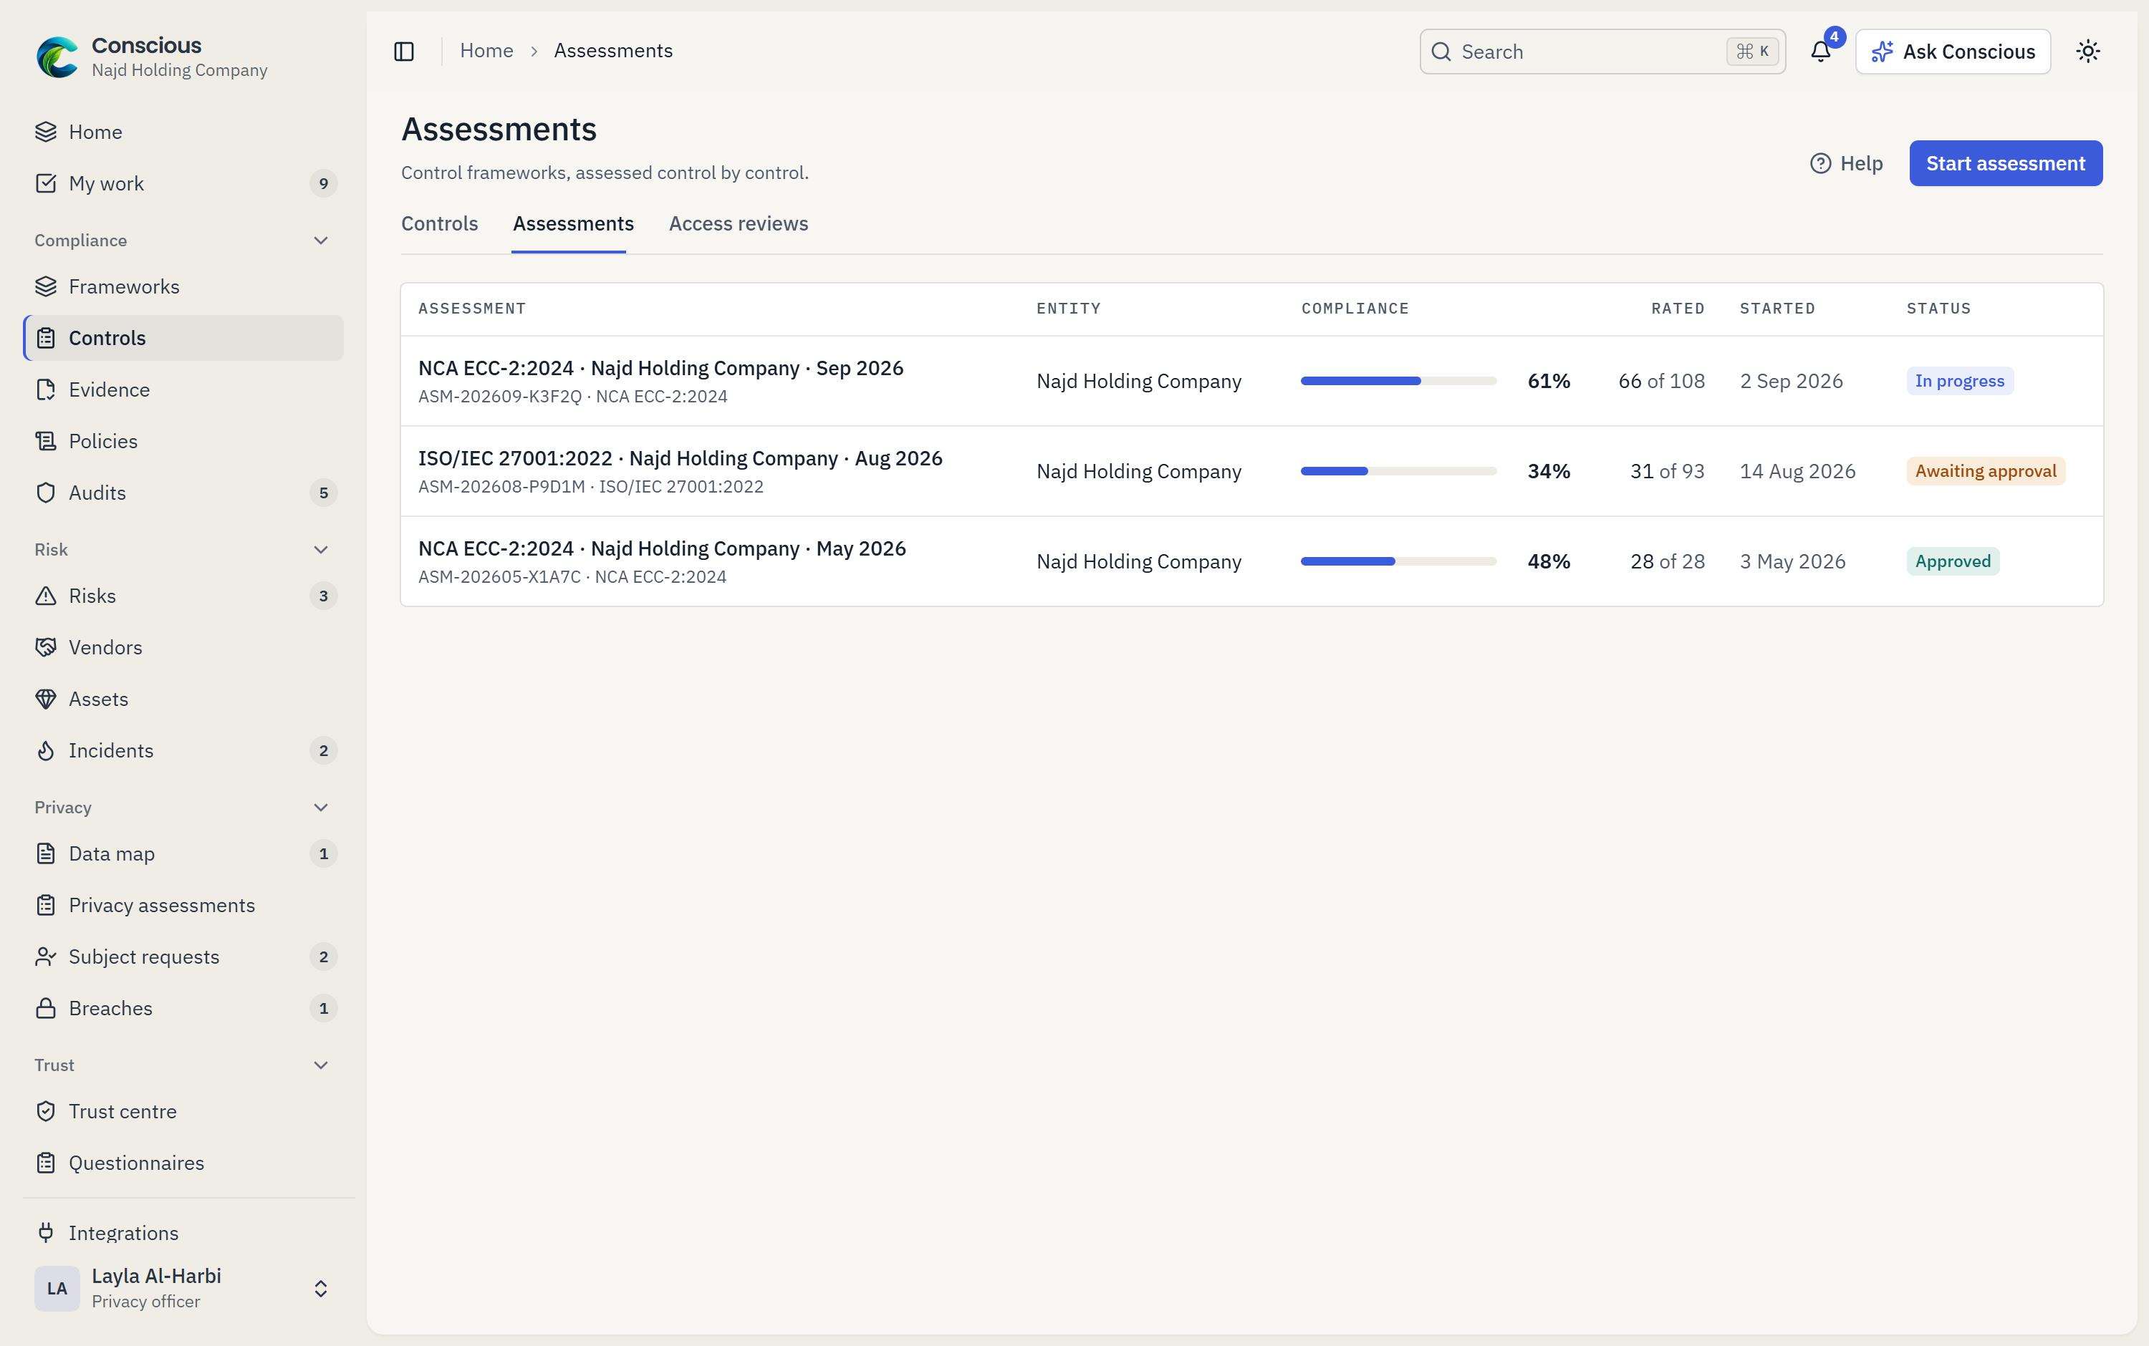Open Layla Al-Harbi account switcher
2149x1346 pixels.
(x=183, y=1288)
